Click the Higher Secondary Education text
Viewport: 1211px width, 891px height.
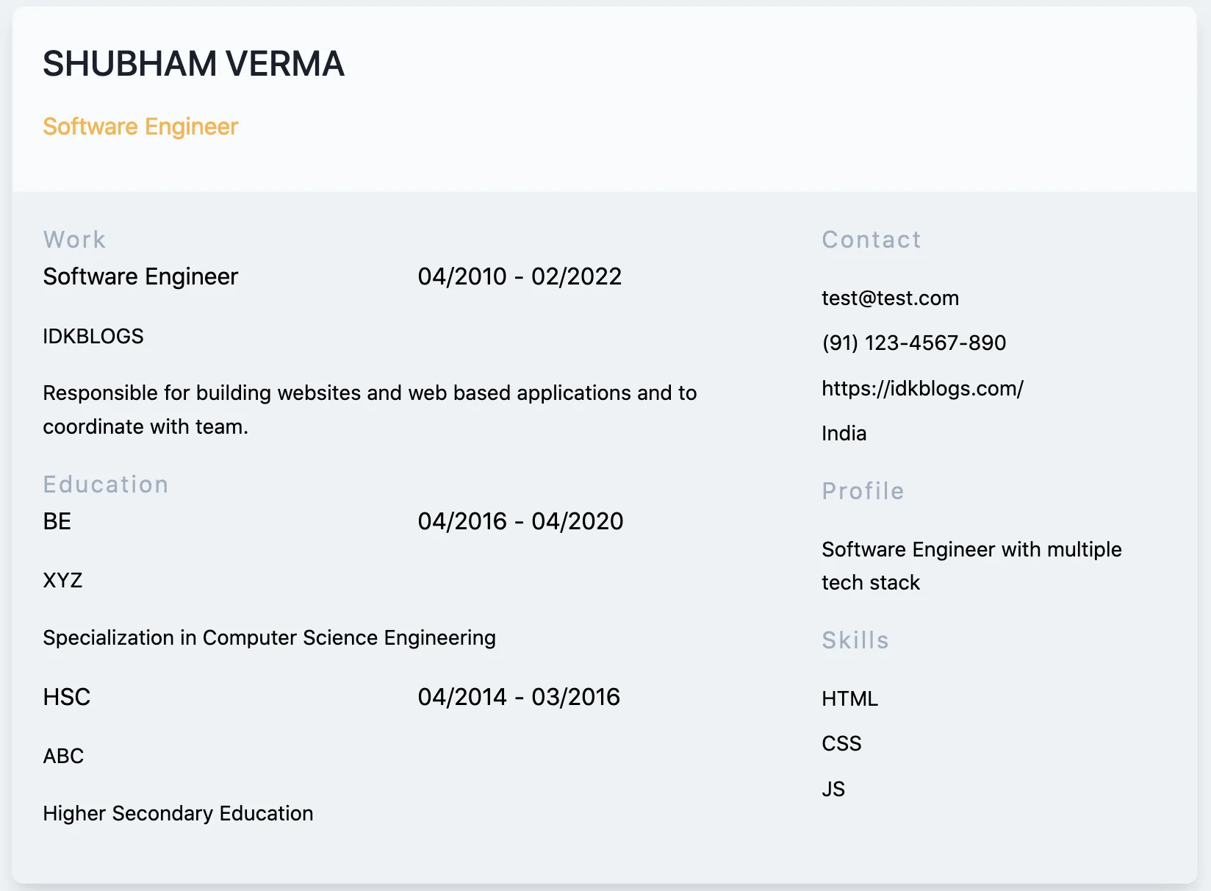pyautogui.click(x=178, y=813)
